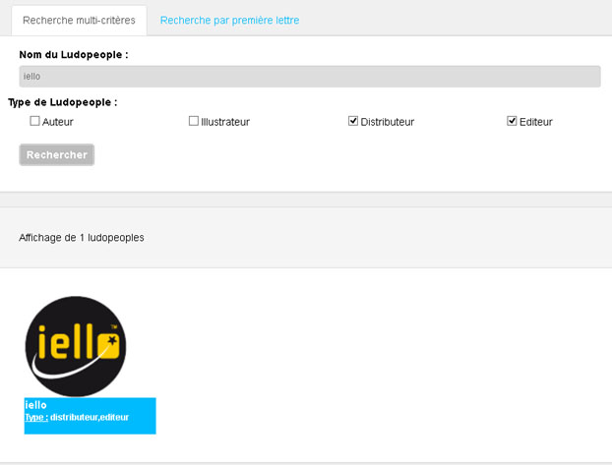Screen dimensions: 612x465
Task: Click the yellow star square in iello logo
Action: [109, 346]
